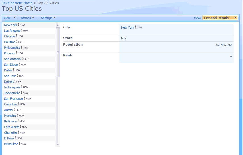Select San Diego from the list
Viewport: 243px width, 155px height.
pos(11,65)
